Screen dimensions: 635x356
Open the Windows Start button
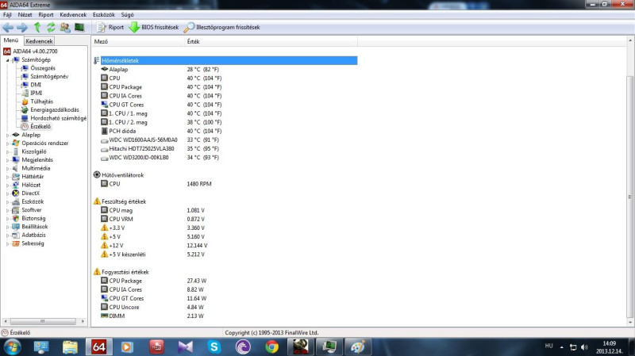click(12, 347)
